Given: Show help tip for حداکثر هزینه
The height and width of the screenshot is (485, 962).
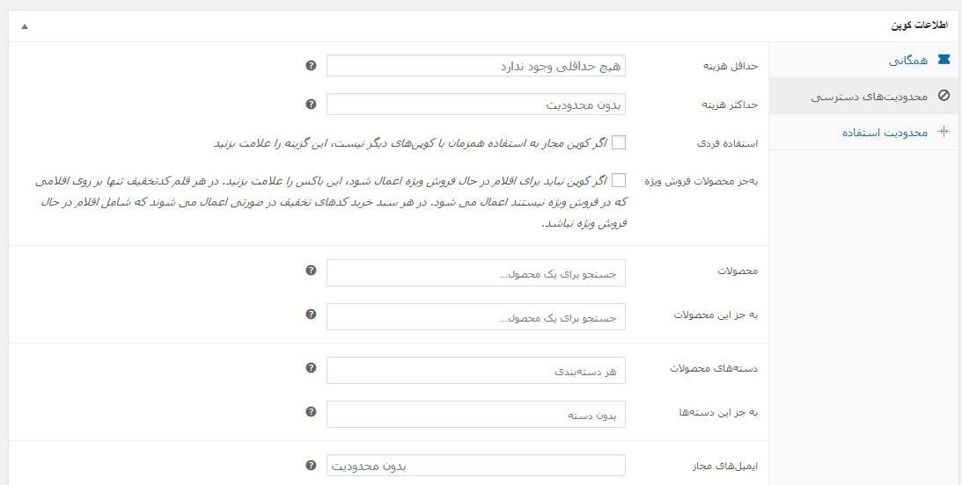Looking at the screenshot, I should [311, 104].
